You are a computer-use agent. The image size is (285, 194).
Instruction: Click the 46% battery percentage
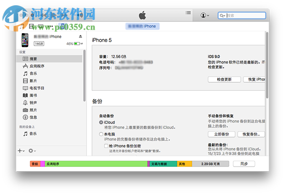click(x=70, y=44)
